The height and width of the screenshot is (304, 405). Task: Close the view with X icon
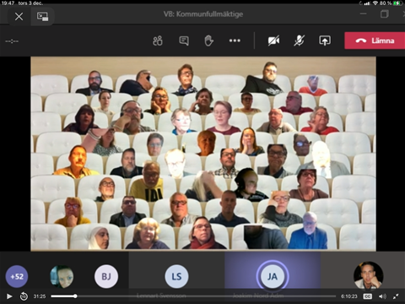(19, 16)
